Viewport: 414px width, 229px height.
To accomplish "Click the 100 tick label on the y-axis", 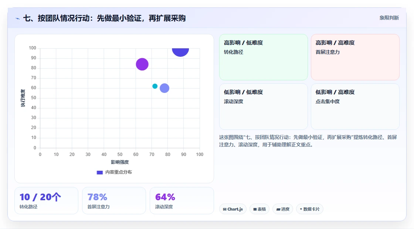I will [x=33, y=48].
